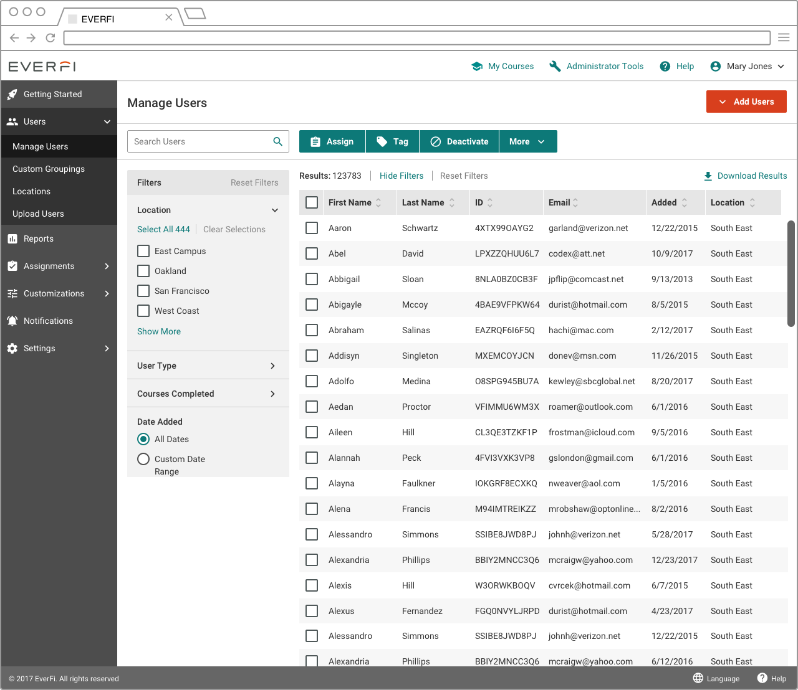Screen dimensions: 798x690
Task: Click Reset Filters in filter panel header
Action: tap(254, 183)
